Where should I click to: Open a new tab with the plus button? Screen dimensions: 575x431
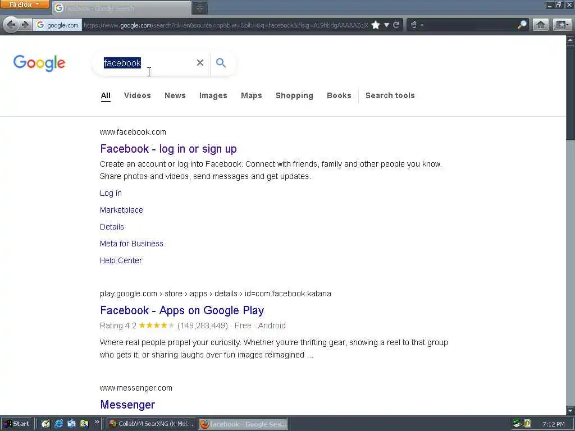point(200,8)
